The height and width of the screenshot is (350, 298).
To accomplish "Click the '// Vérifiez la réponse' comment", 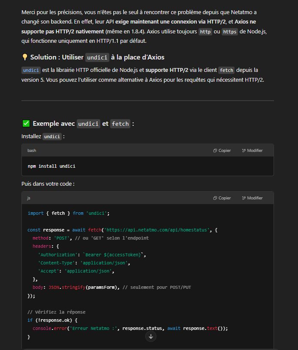I will (x=56, y=312).
